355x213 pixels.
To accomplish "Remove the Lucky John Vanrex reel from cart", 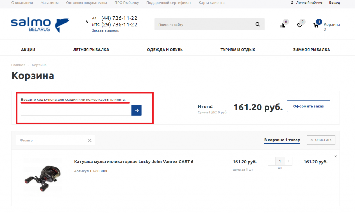I will pos(336,156).
